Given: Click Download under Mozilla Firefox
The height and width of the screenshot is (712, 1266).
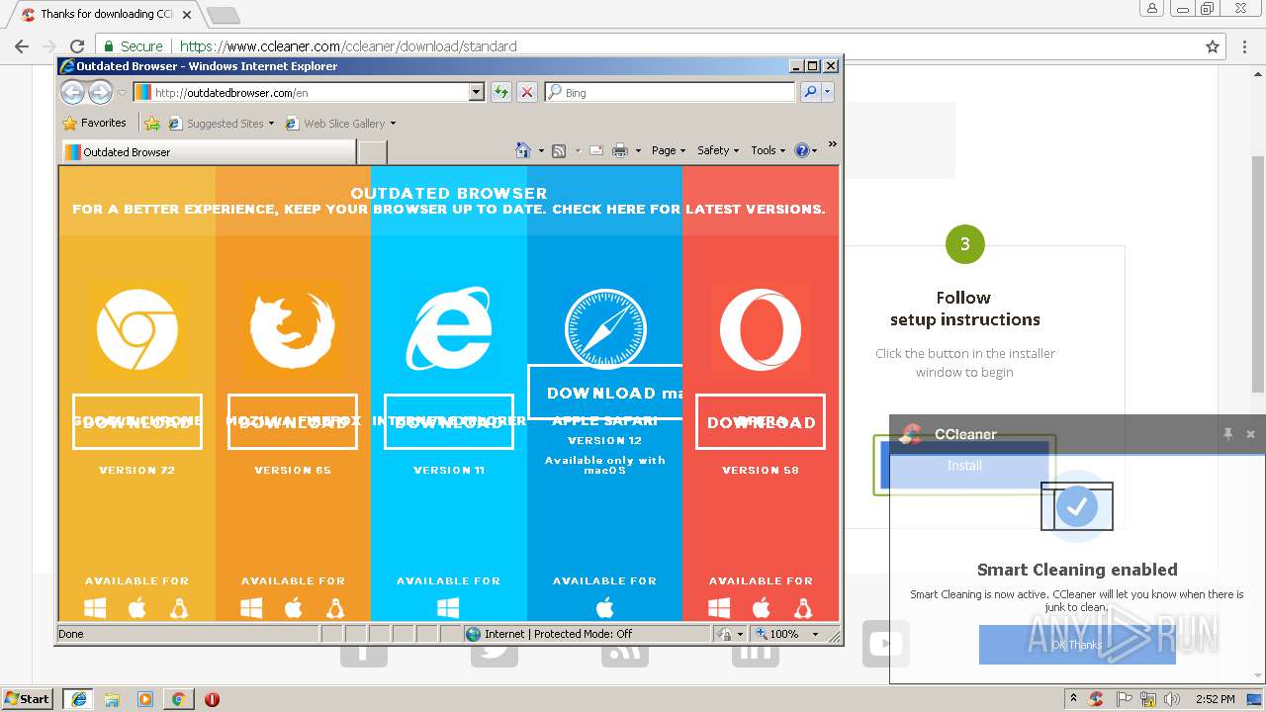Looking at the screenshot, I should coord(293,422).
